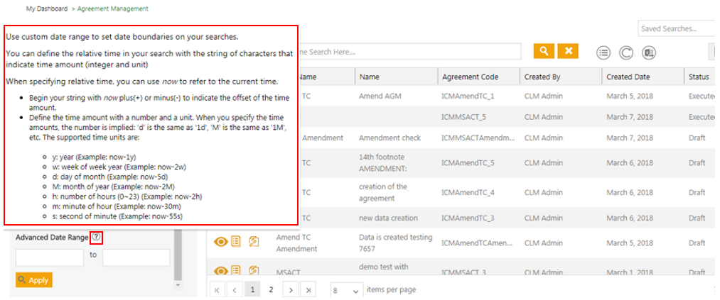The width and height of the screenshot is (720, 300).
Task: Select the Amend TC Amendment type cell
Action: point(296,243)
